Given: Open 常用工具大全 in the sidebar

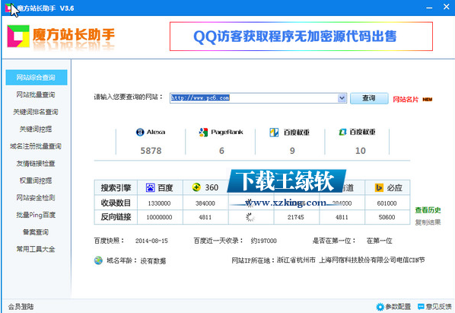Looking at the screenshot, I should tap(36, 249).
